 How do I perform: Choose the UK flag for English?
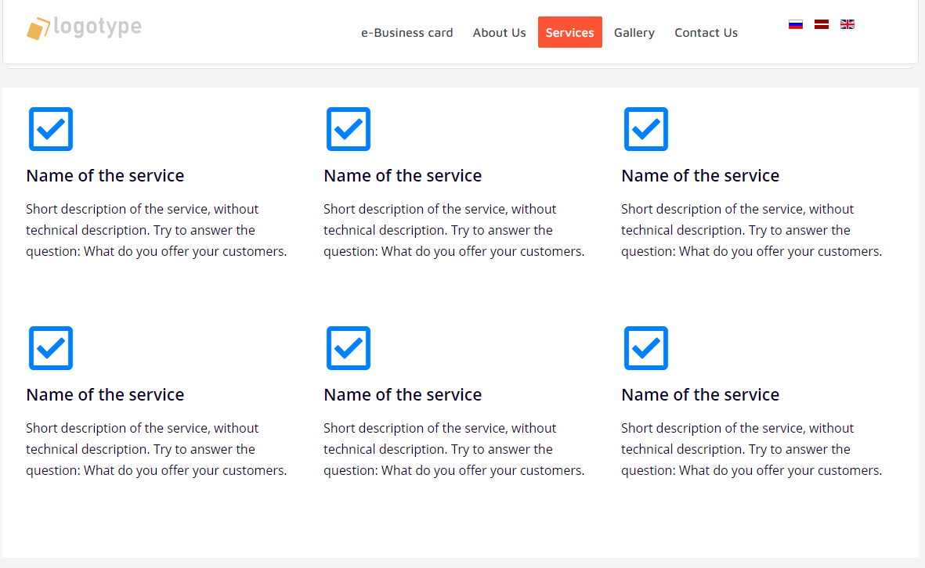point(847,24)
